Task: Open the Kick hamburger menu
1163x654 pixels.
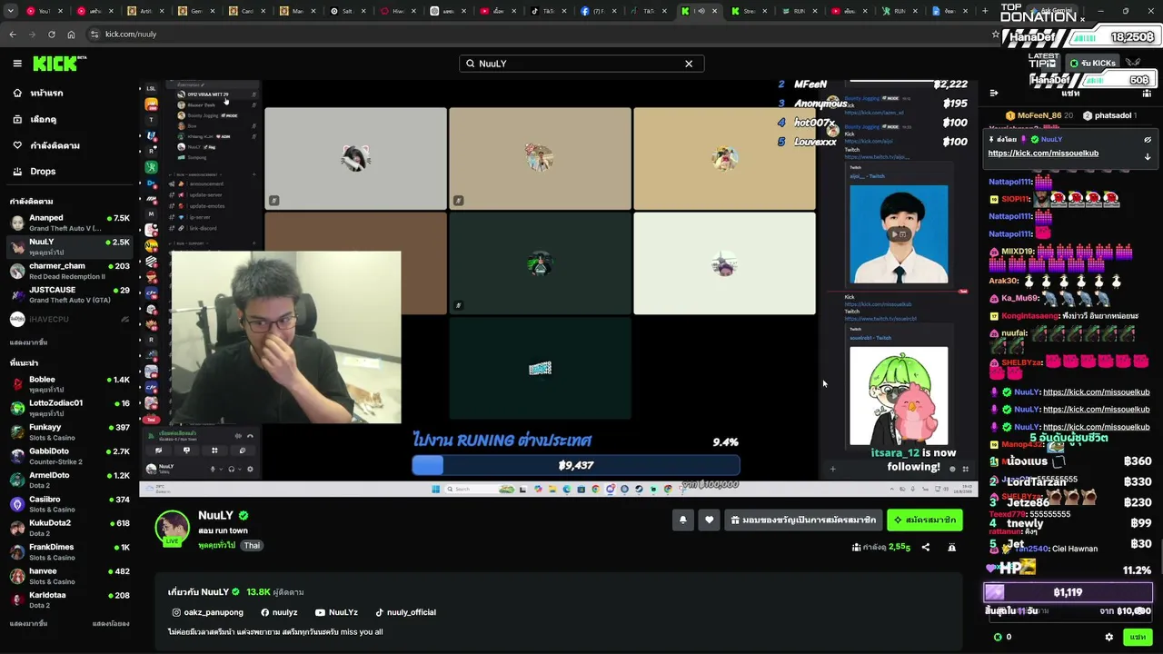Action: coord(17,64)
